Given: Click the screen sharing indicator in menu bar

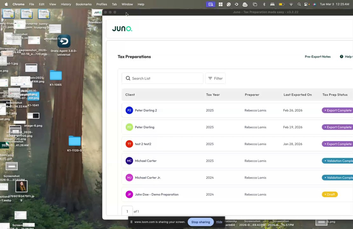Looking at the screenshot, I should click(x=211, y=4).
